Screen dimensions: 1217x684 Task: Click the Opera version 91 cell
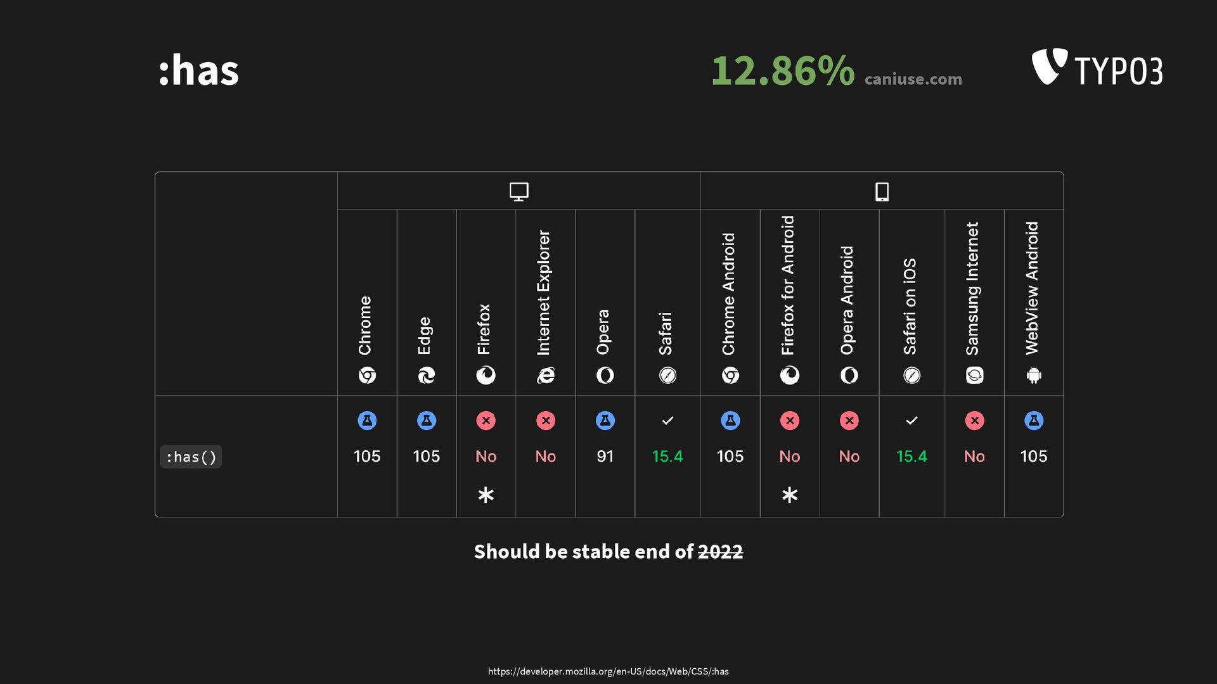pos(605,456)
